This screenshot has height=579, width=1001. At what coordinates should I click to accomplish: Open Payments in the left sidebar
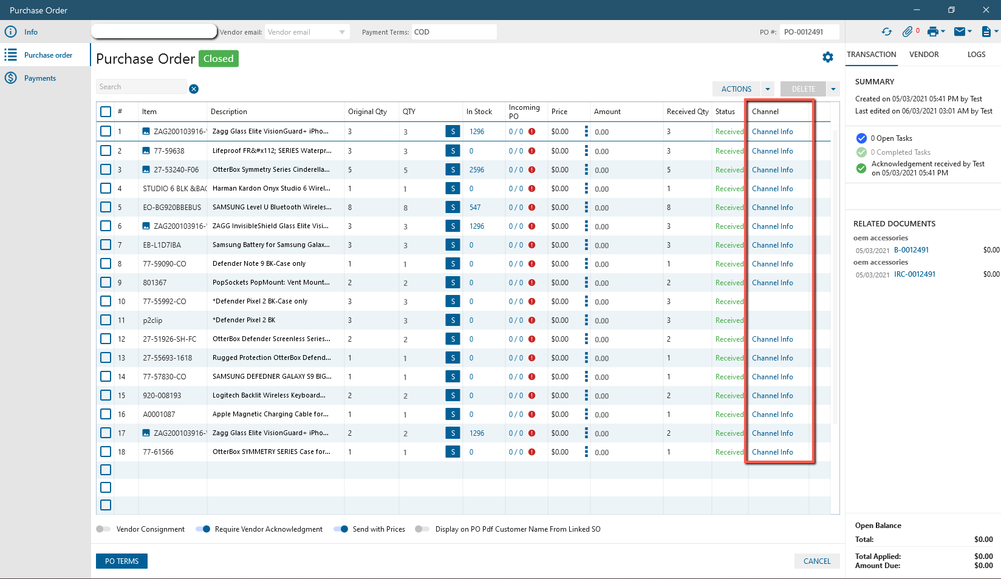click(x=40, y=78)
